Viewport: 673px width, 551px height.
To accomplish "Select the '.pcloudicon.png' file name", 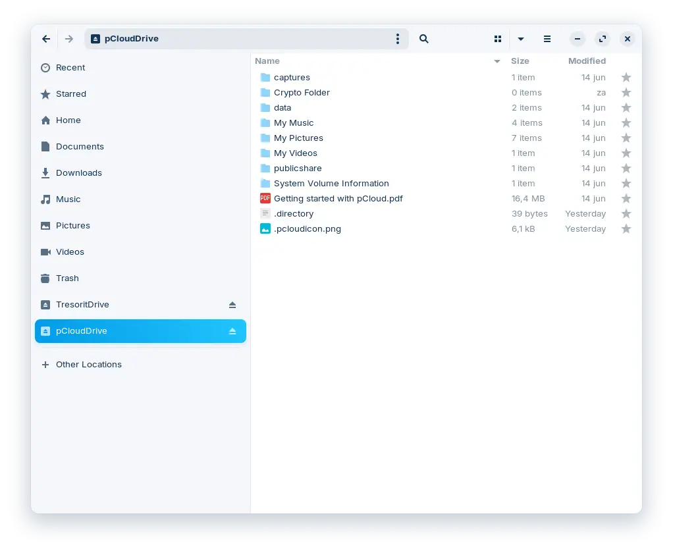I will [x=308, y=229].
